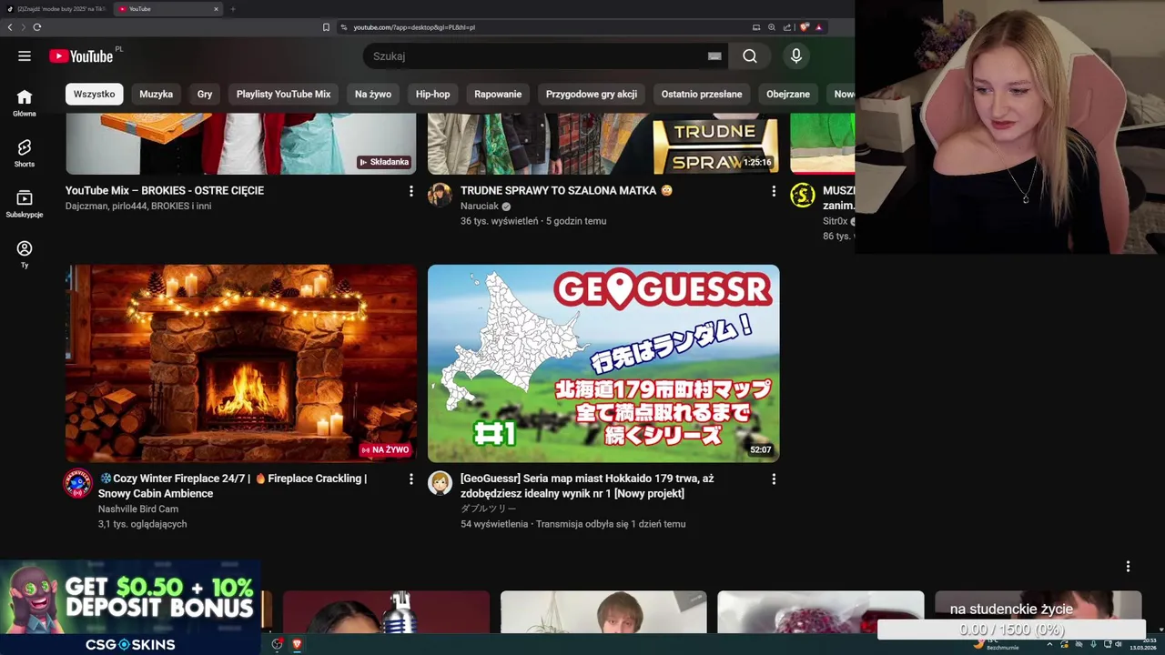Go to YouTube home via logo
This screenshot has height=655, width=1165.
[81, 56]
